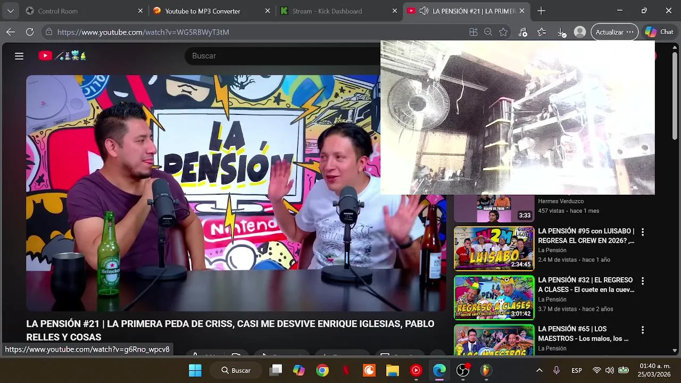Switch to Stream - Kick Dashboard tab
This screenshot has height=383, width=681.
pyautogui.click(x=327, y=11)
